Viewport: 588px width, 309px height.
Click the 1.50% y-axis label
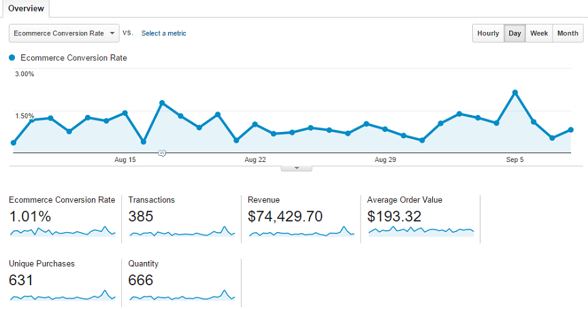pyautogui.click(x=24, y=116)
